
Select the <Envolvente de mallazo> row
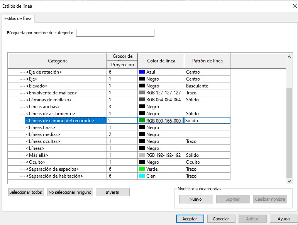coord(51,93)
